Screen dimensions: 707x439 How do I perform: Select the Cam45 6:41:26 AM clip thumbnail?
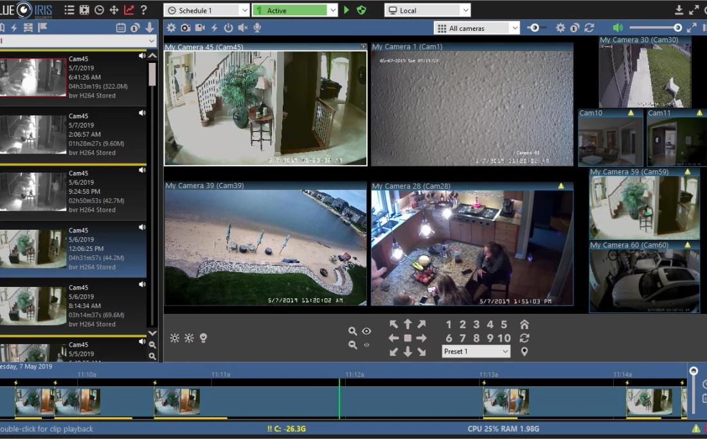coord(33,78)
